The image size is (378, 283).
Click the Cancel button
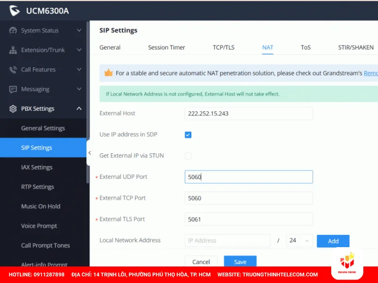point(201,262)
